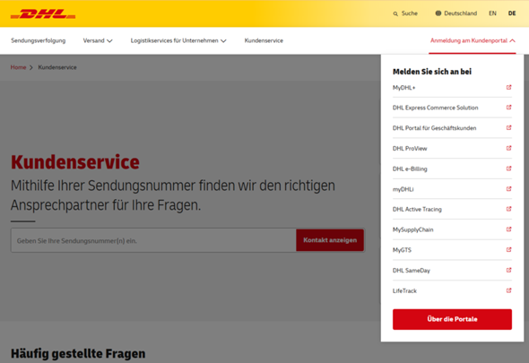
Task: Click external link icon for LifeTrack
Action: click(508, 290)
